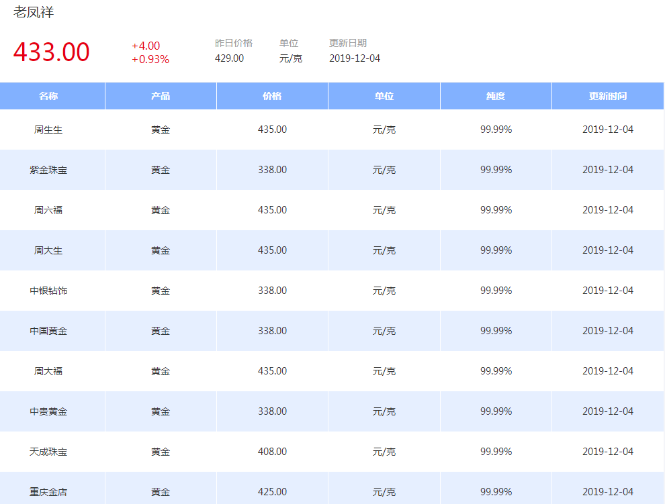
Task: Sort by the 价格 column header
Action: click(272, 96)
